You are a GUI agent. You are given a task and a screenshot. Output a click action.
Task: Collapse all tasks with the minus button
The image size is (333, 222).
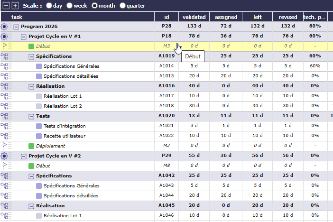pyautogui.click(x=5, y=6)
